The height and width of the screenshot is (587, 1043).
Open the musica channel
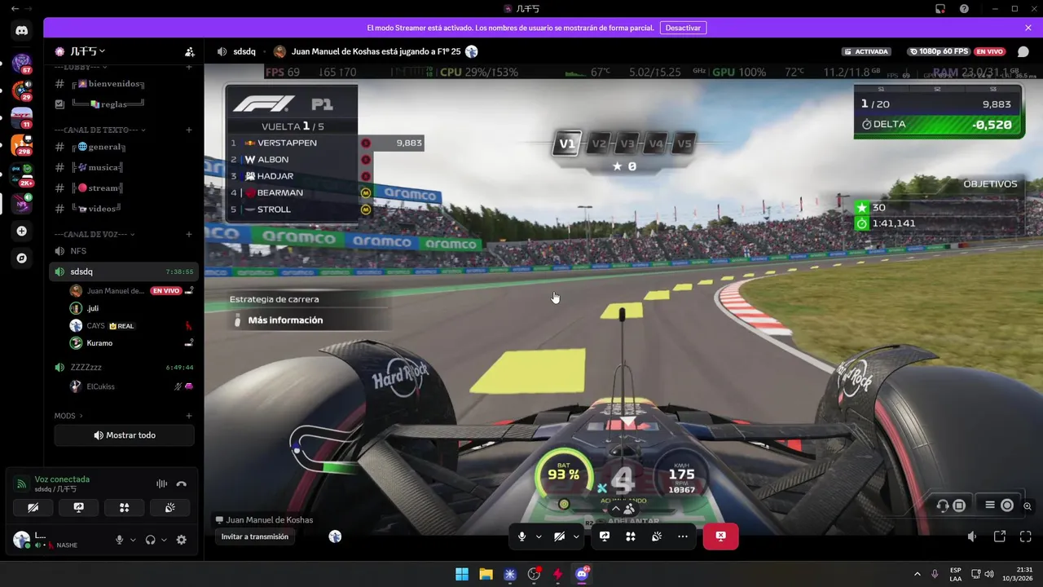pos(124,167)
